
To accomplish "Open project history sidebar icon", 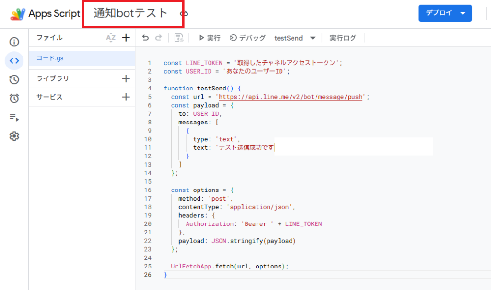I will (14, 80).
